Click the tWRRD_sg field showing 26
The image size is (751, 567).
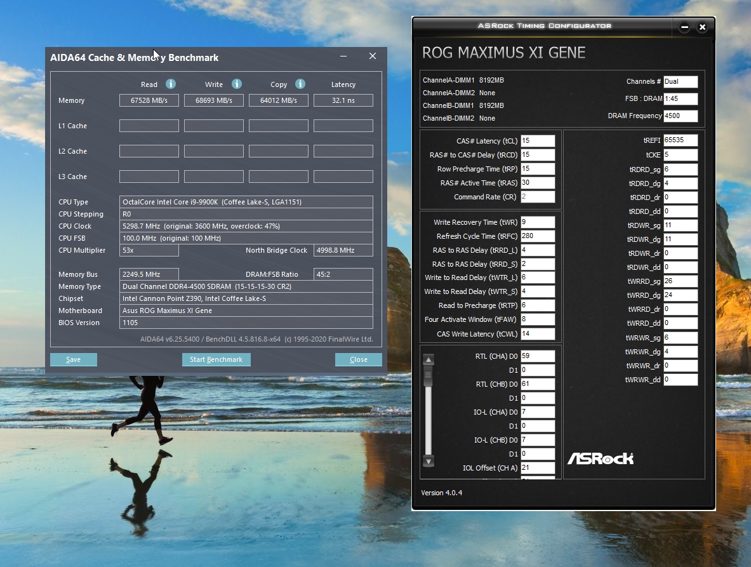681,281
